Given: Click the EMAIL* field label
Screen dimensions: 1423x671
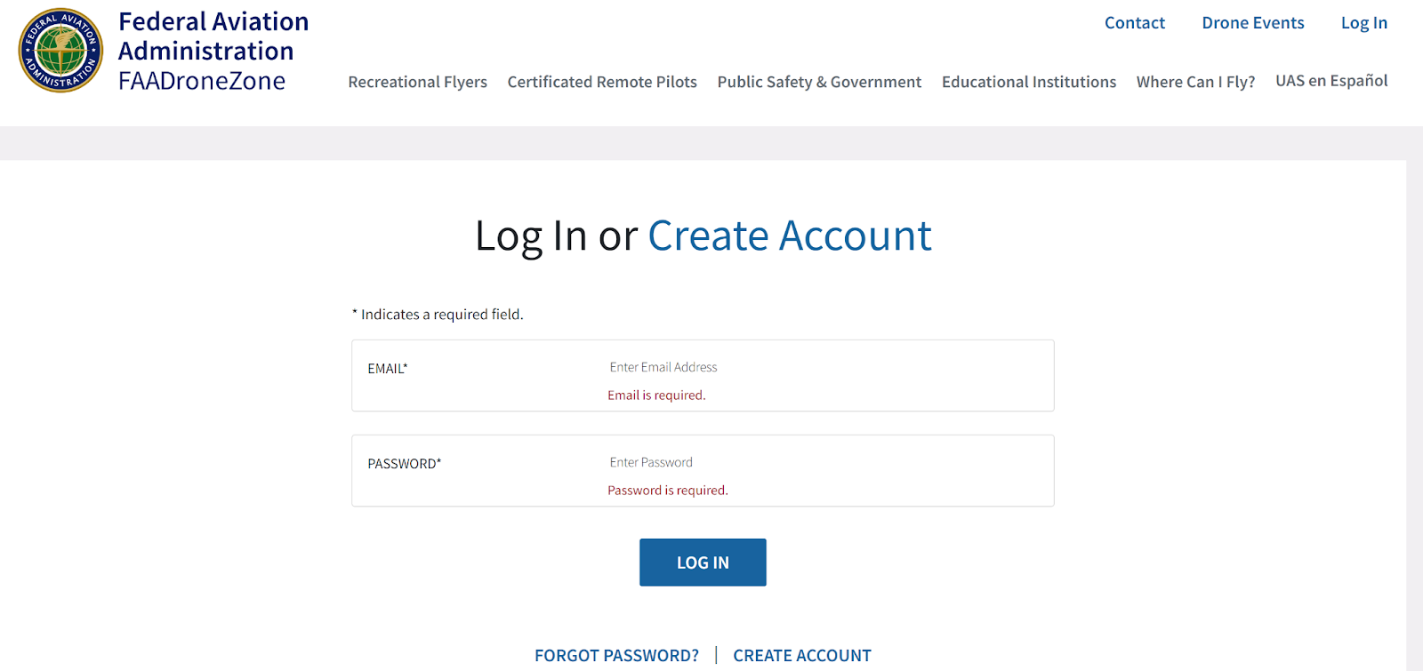Looking at the screenshot, I should (x=388, y=369).
